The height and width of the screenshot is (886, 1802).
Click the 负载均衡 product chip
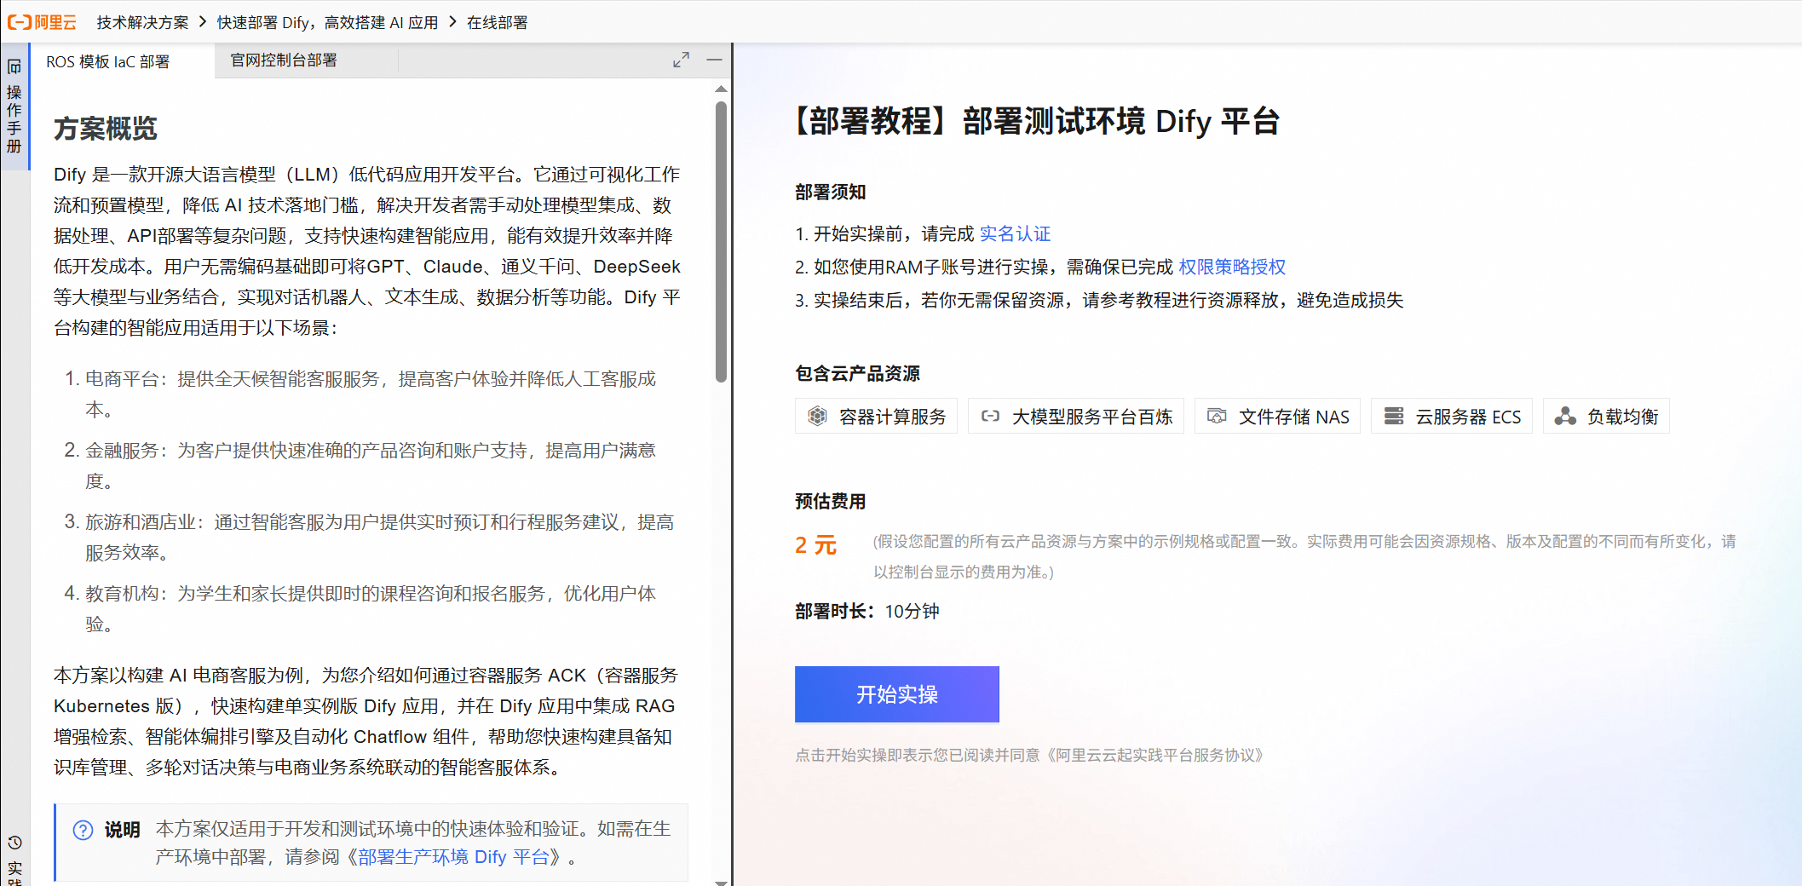[x=1606, y=416]
